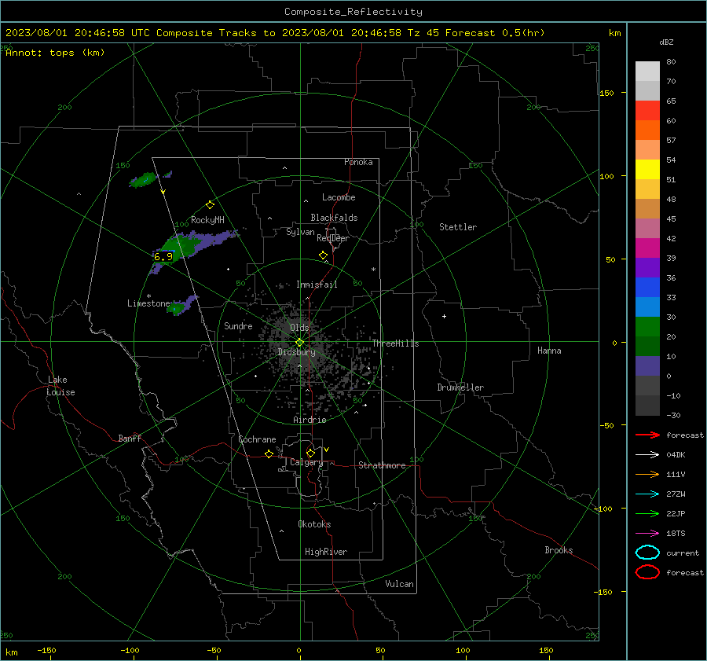
Task: Click the red forecast arrow in the legend
Action: point(647,435)
